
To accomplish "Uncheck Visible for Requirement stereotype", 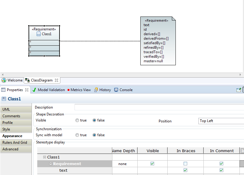I will [x=152, y=164].
